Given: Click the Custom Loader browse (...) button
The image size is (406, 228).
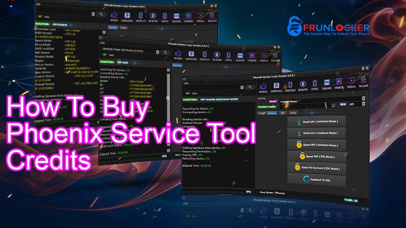Looking at the screenshot, I should [333, 105].
